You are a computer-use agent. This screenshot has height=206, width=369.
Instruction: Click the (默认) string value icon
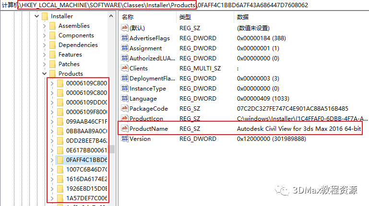125,28
